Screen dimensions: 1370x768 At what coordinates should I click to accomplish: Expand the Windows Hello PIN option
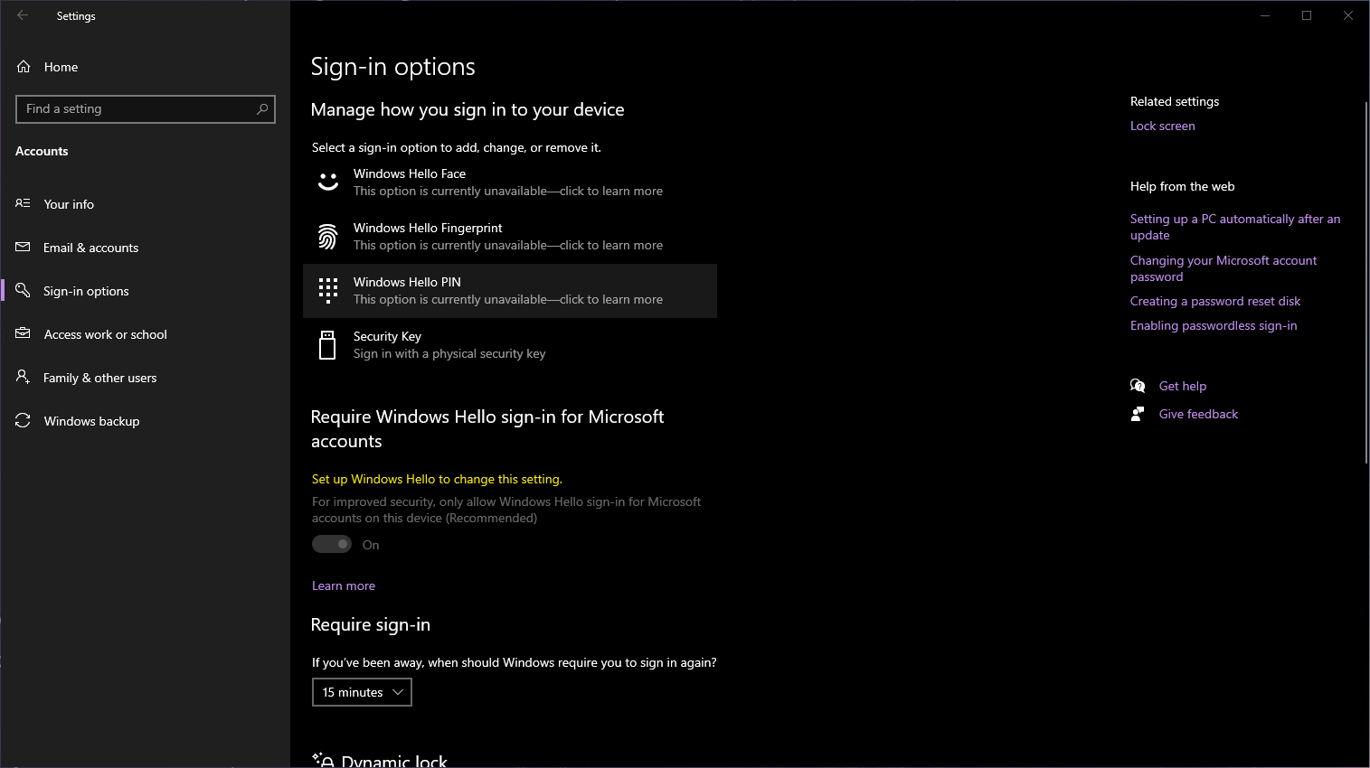[x=510, y=291]
